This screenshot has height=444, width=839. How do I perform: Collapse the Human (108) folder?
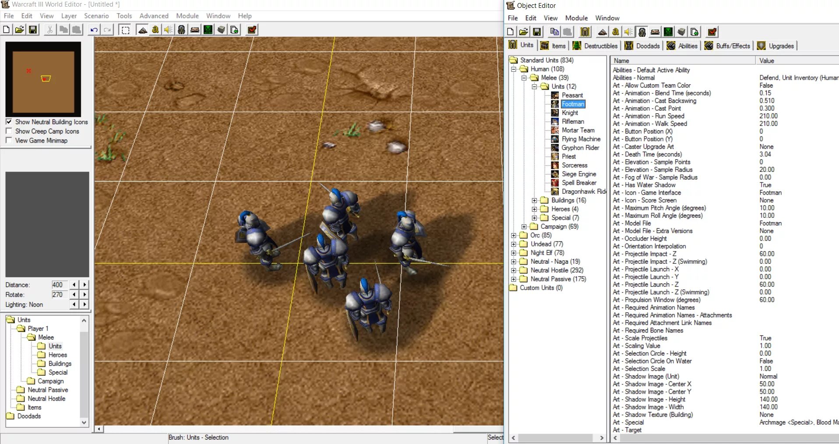(x=514, y=69)
